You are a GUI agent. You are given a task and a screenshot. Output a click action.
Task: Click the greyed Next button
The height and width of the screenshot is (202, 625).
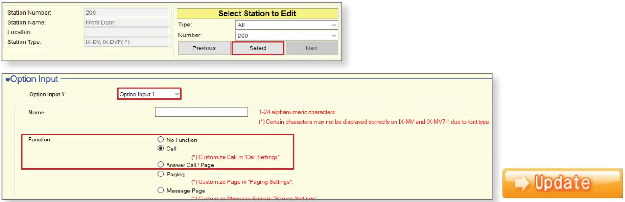coord(312,48)
